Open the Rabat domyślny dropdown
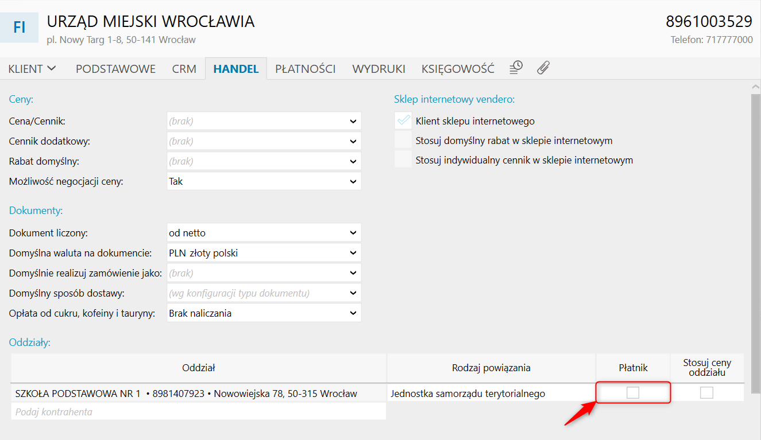The image size is (761, 440). pyautogui.click(x=264, y=161)
